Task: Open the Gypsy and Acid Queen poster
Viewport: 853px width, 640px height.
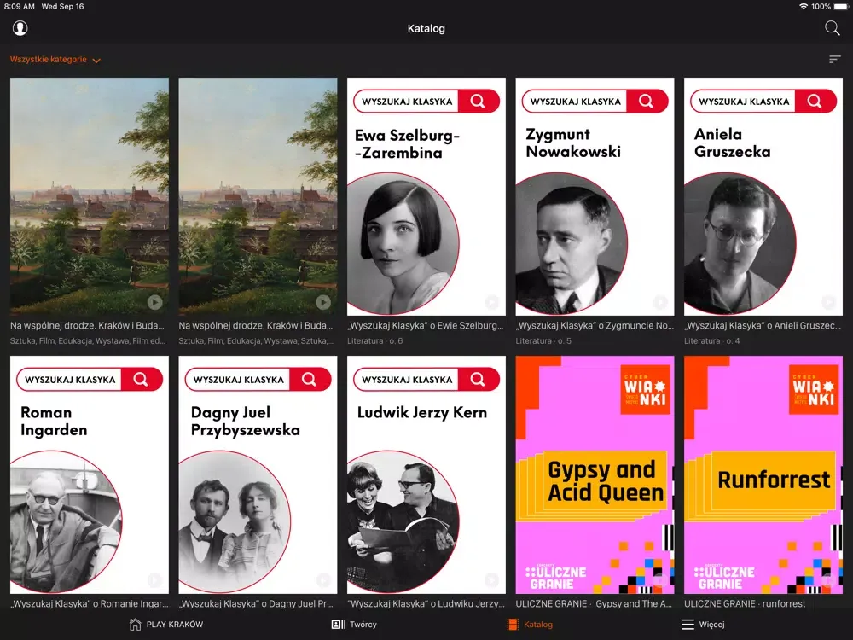Action: pyautogui.click(x=595, y=474)
